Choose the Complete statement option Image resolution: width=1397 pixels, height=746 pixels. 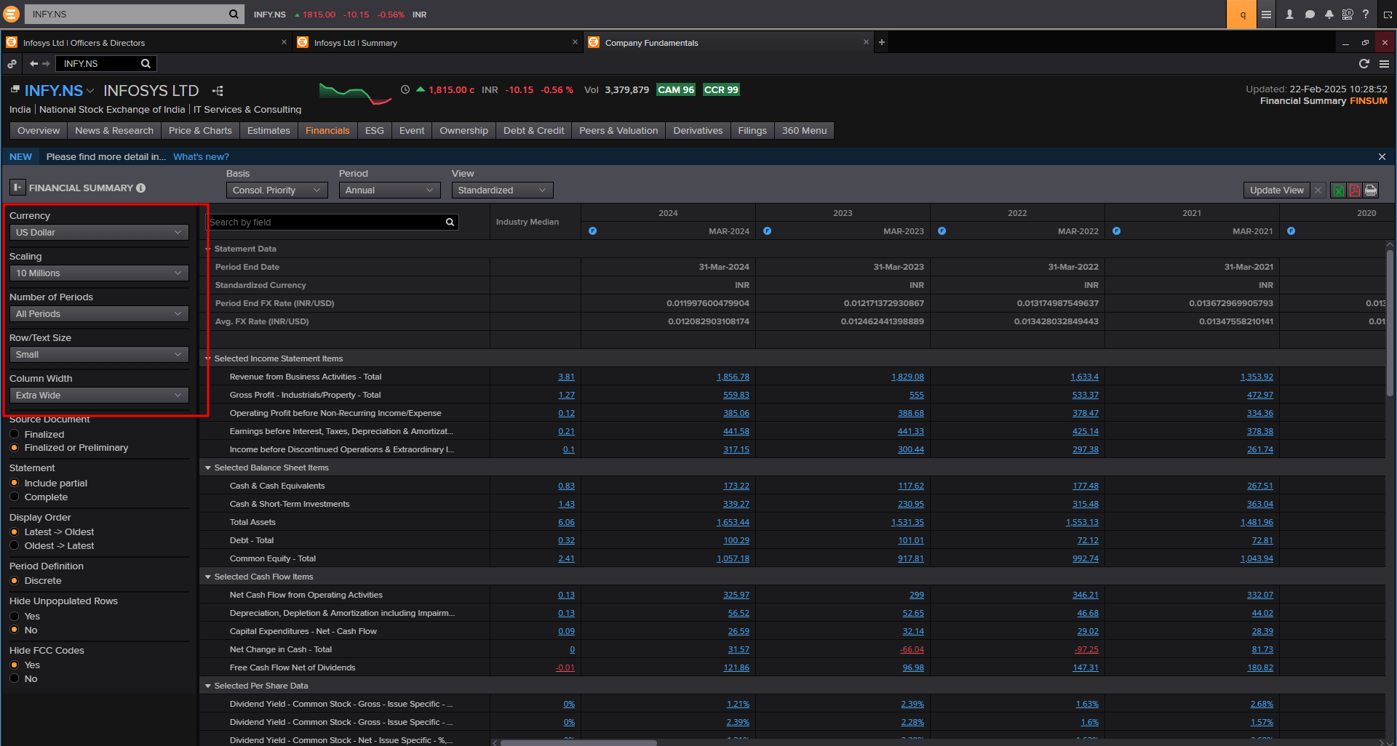(x=15, y=497)
